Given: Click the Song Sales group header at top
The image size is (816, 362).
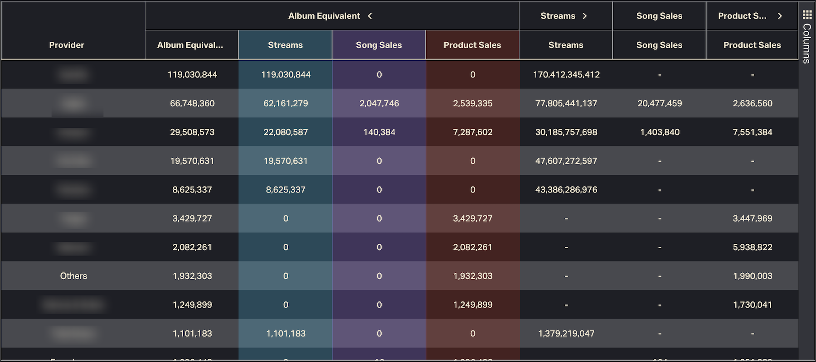Looking at the screenshot, I should (659, 16).
